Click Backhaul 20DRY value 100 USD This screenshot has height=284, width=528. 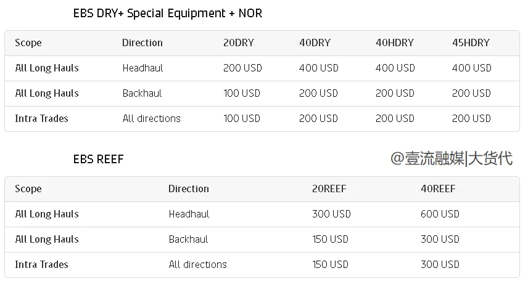[242, 94]
